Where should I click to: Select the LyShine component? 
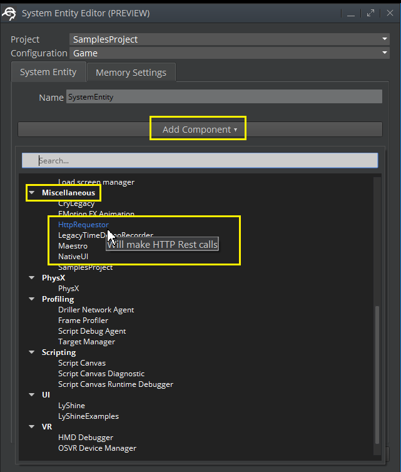[x=71, y=406]
